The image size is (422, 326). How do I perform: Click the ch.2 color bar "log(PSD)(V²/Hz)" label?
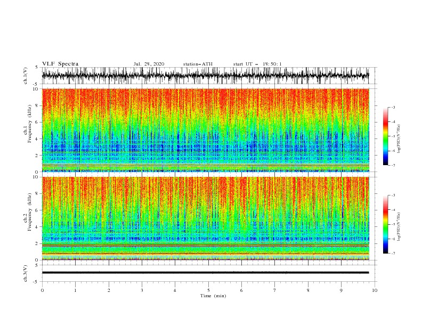pos(399,226)
